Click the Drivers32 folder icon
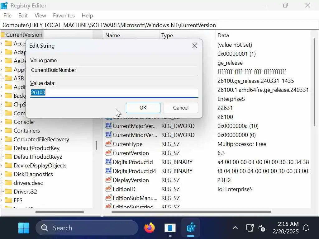319x239 pixels. coord(8,191)
